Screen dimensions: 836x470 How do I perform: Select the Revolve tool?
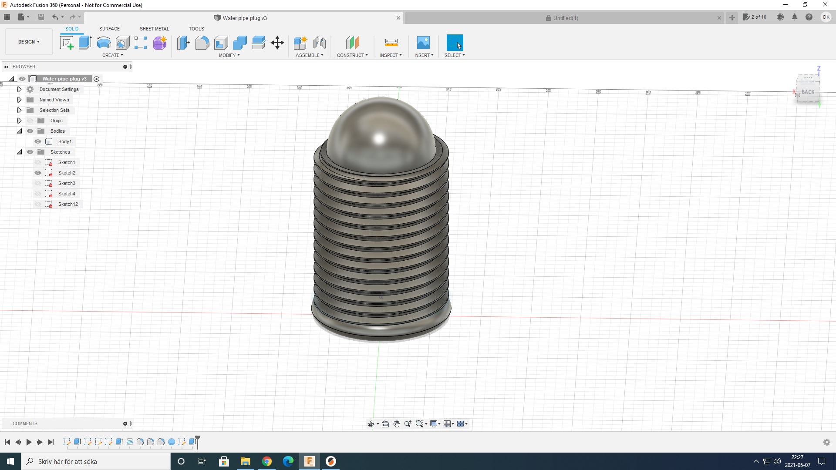point(104,43)
